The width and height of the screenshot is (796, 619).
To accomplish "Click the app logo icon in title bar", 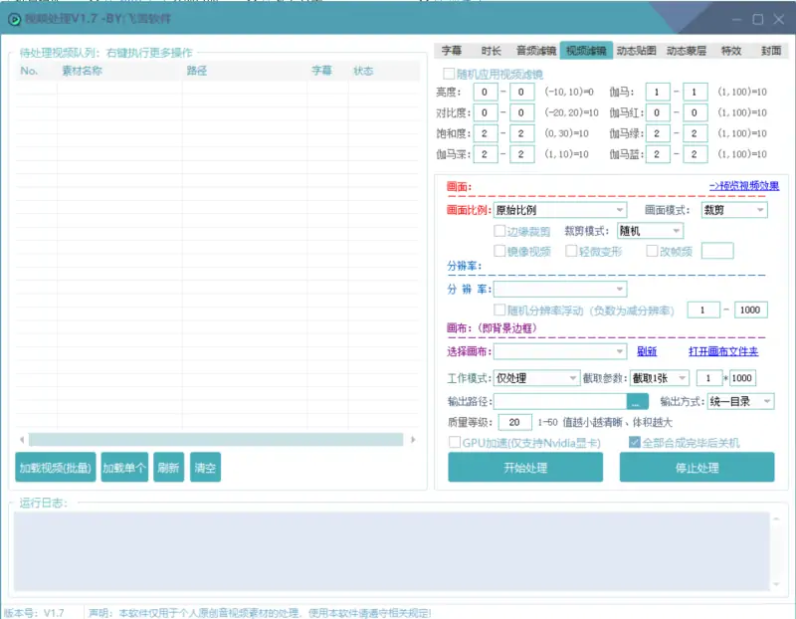I will (x=15, y=19).
